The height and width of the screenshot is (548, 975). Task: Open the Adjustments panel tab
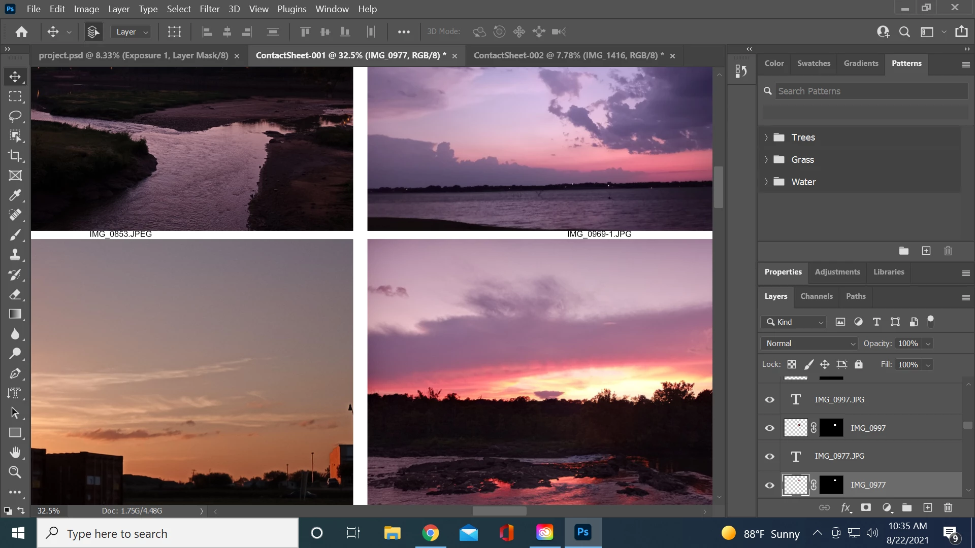837,272
